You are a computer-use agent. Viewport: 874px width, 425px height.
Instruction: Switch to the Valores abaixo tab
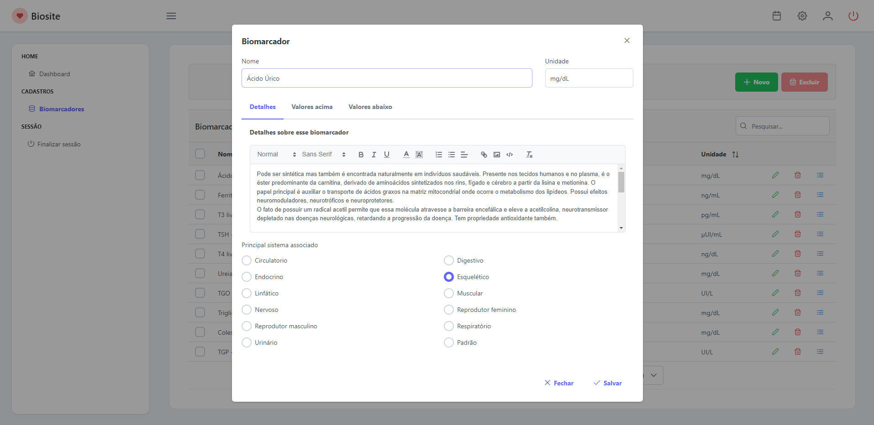pyautogui.click(x=370, y=107)
